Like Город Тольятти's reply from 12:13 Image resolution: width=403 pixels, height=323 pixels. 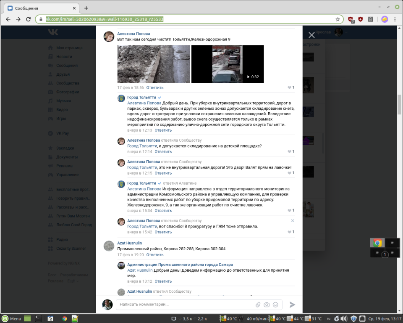(290, 130)
